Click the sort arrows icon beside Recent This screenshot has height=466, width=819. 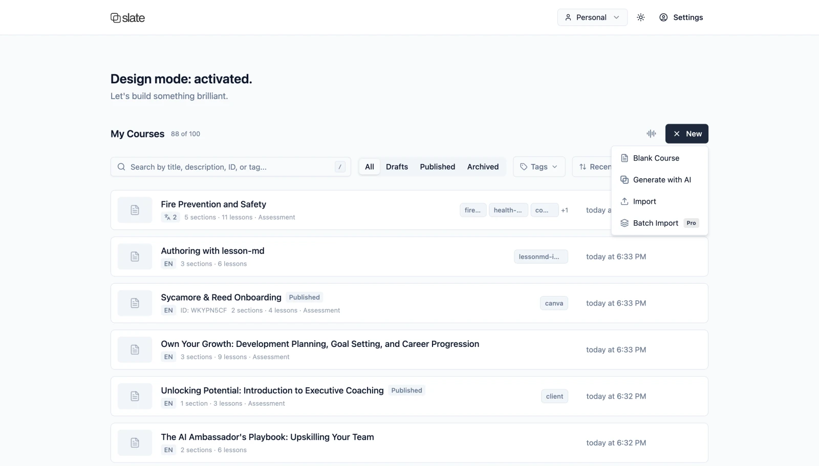[x=583, y=167]
